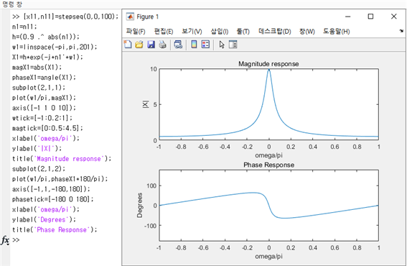Open the 삽입(I) menu
Image resolution: width=407 pixels, height=266 pixels.
coord(220,32)
